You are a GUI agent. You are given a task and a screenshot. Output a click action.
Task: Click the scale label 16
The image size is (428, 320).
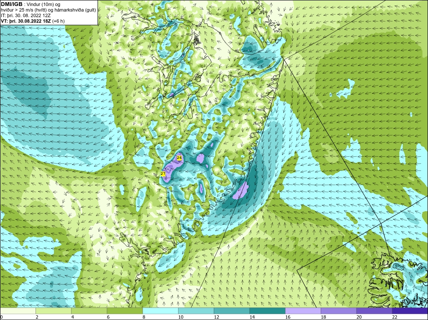[288, 317]
